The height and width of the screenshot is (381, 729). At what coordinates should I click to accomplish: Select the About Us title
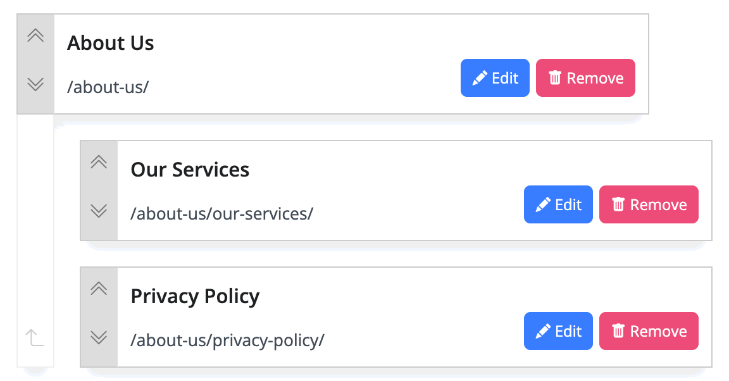coord(110,43)
